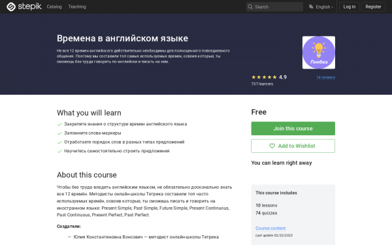The width and height of the screenshot is (392, 245).
Task: Click You can learn right away text
Action: click(282, 163)
